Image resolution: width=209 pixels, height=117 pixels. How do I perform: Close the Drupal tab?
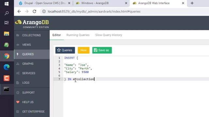[69, 3]
